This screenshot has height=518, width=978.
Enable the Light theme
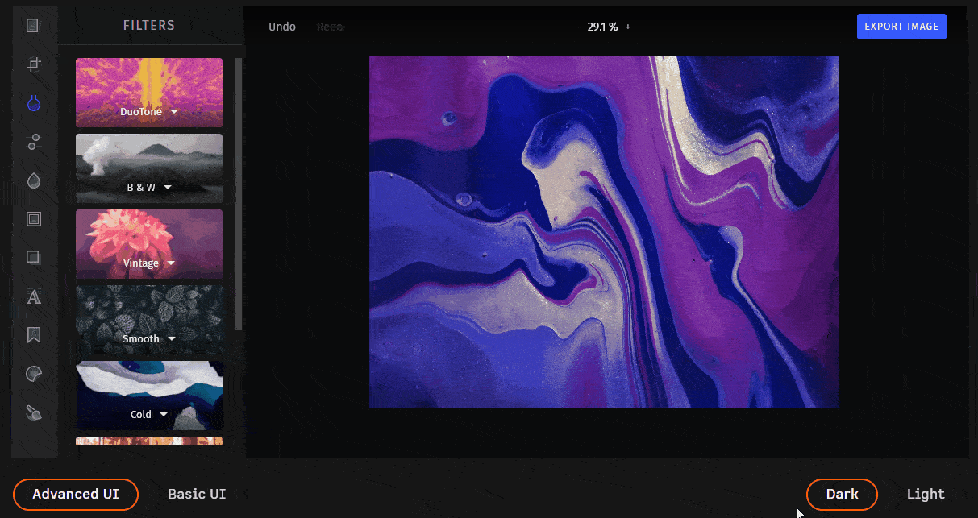tap(925, 494)
